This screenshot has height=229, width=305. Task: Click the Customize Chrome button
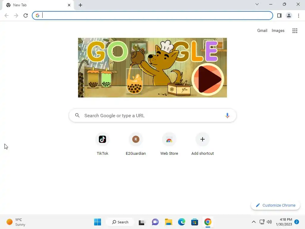coord(276,205)
